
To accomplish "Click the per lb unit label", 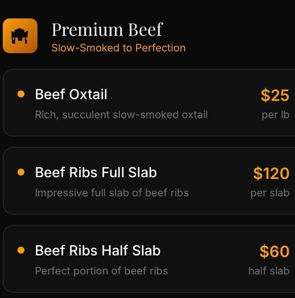I will pos(275,114).
